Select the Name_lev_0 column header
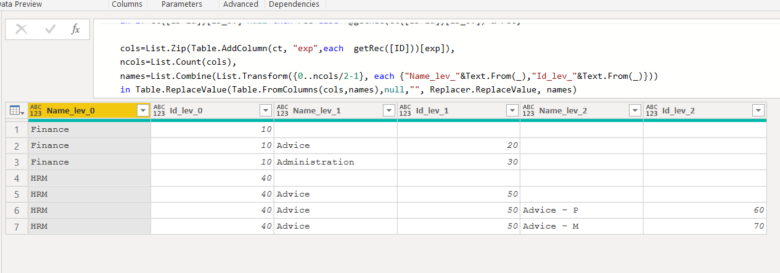This screenshot has height=273, width=780. [x=89, y=110]
